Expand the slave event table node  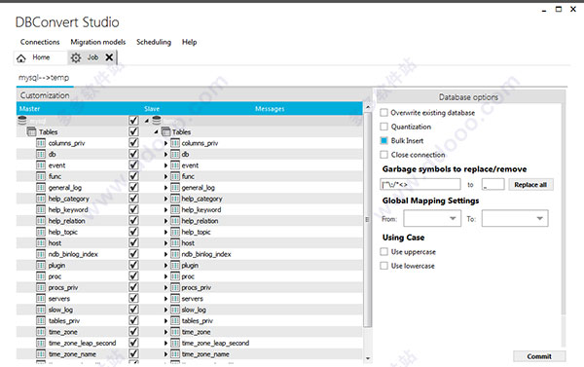165,165
